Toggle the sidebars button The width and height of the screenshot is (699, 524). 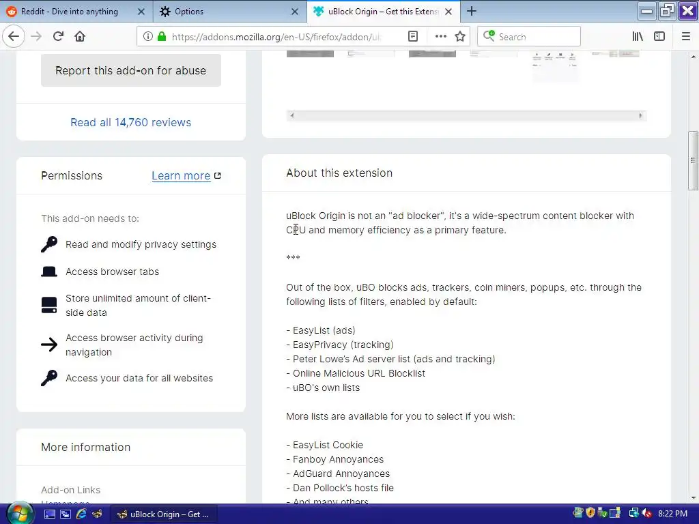coord(659,37)
